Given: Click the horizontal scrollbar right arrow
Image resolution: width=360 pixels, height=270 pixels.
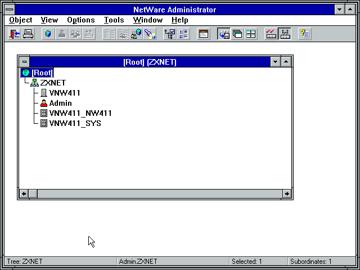Looking at the screenshot, I should 287,193.
